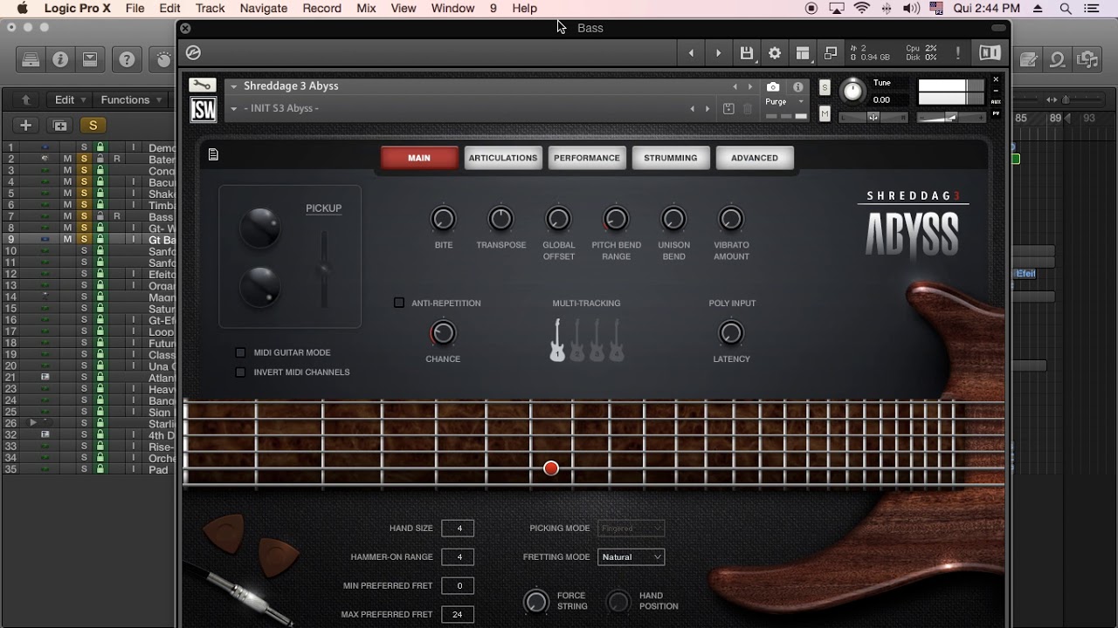Open Kontakt options gear icon
This screenshot has height=628, width=1118.
(x=775, y=53)
